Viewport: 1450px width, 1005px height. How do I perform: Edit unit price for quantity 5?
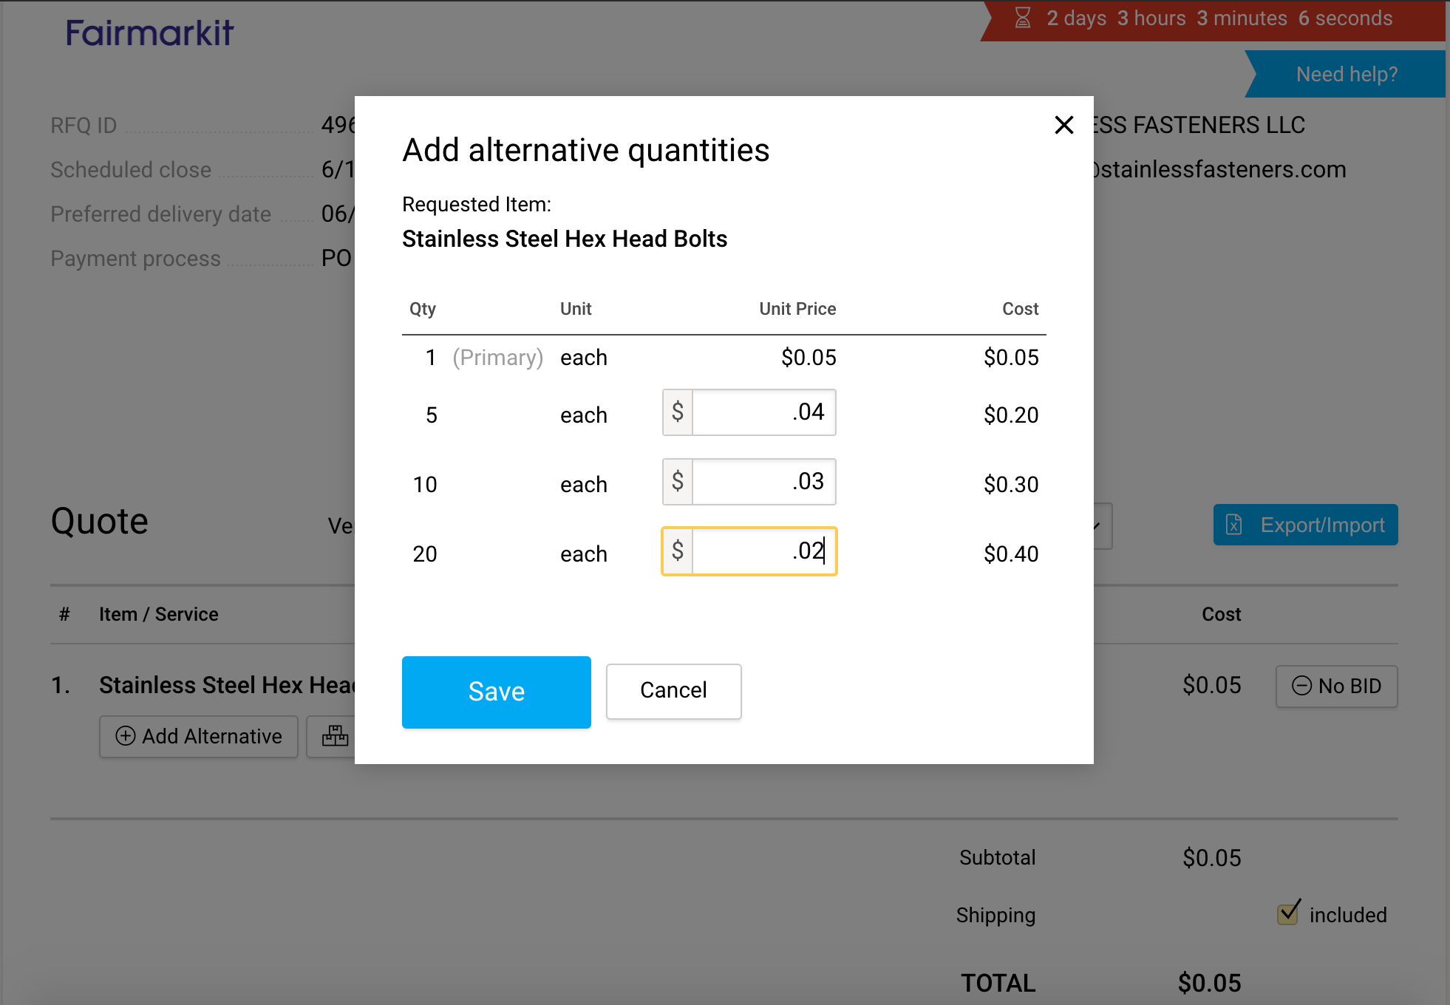763,412
